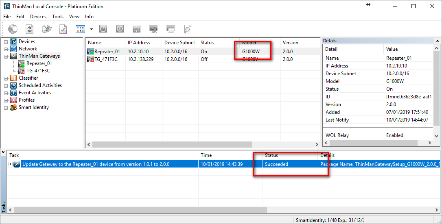Click the Value column header in Details
The height and width of the screenshot is (224, 442).
(x=409, y=49)
